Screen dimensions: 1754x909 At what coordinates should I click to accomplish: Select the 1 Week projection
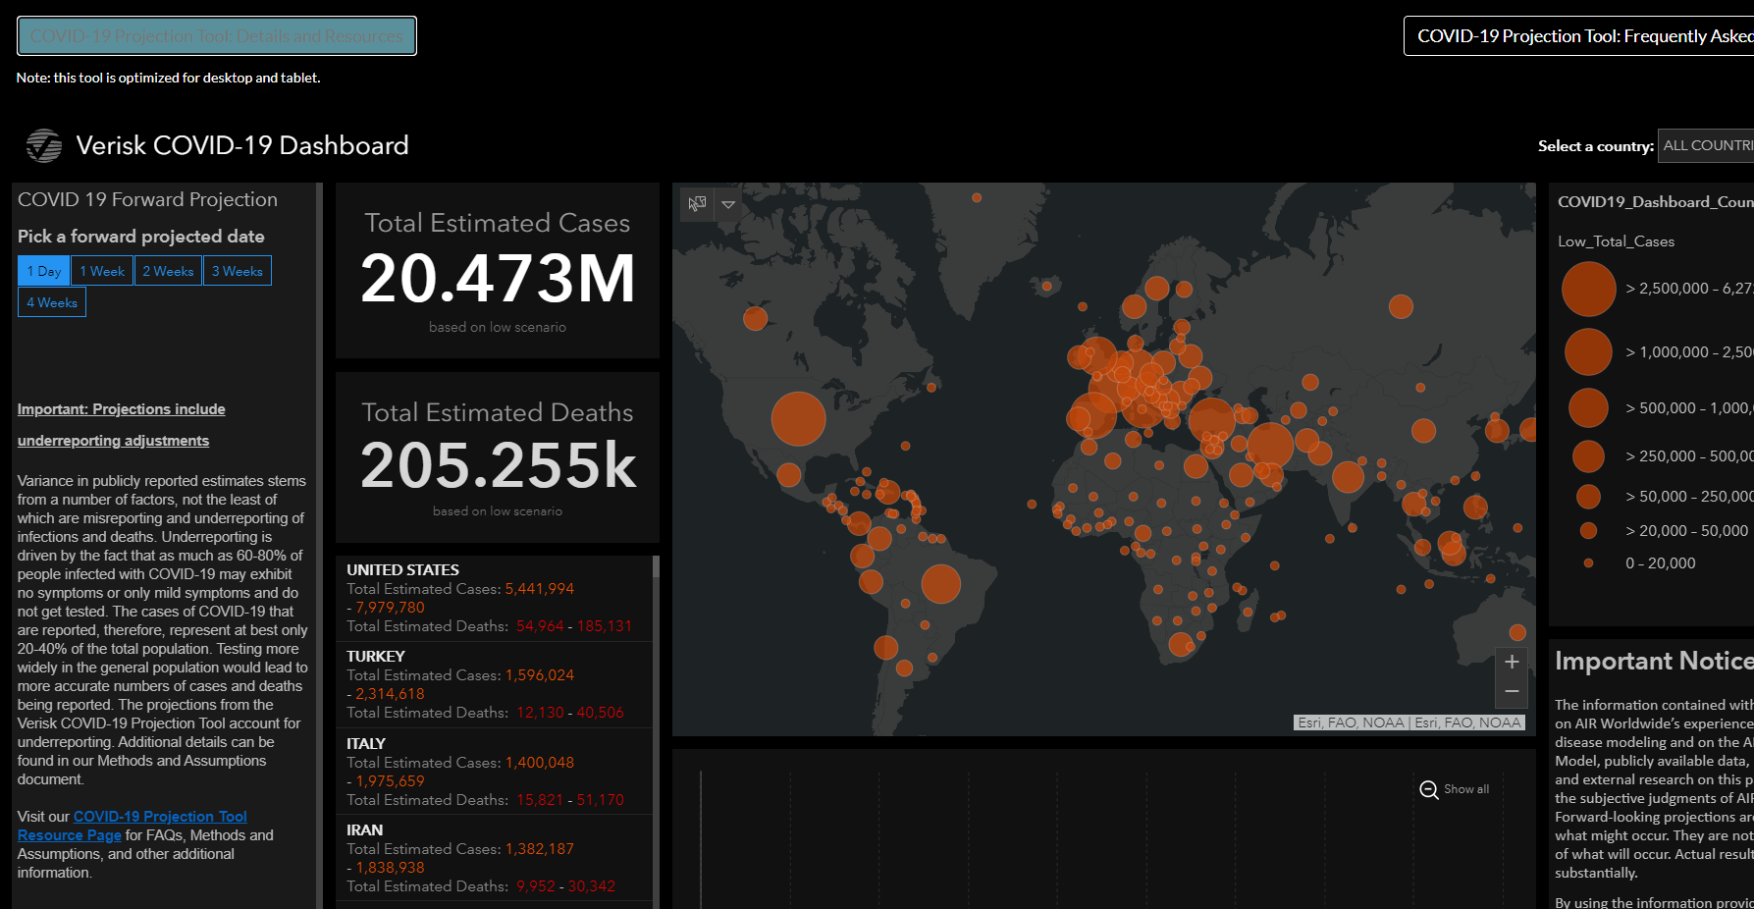tap(102, 271)
